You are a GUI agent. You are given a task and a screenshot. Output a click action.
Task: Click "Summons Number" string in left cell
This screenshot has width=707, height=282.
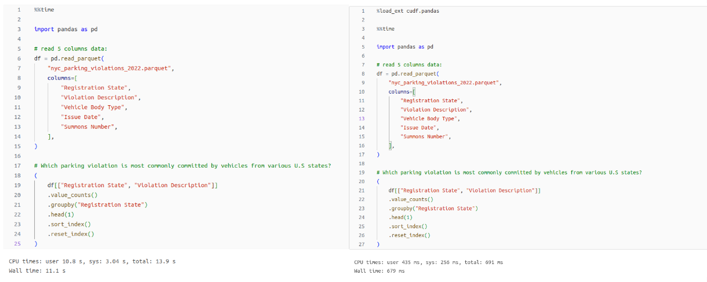89,127
